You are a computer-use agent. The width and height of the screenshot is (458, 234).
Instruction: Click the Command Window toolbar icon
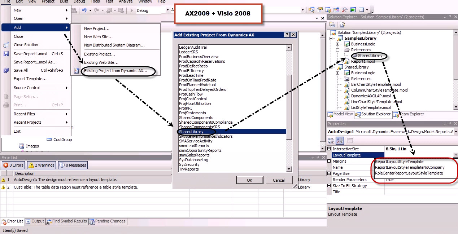coord(361,10)
